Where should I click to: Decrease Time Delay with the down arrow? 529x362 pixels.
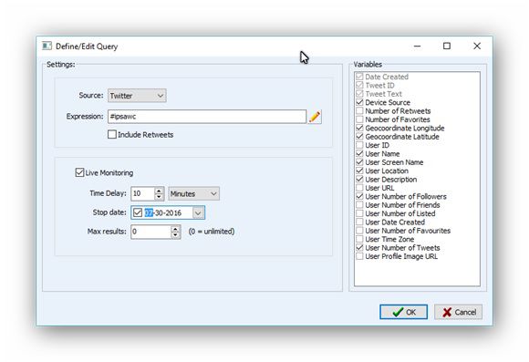tap(159, 197)
